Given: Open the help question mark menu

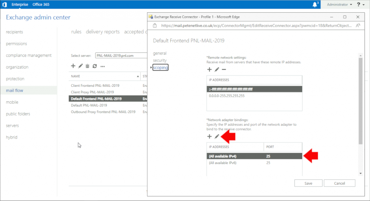Looking at the screenshot, I should [x=360, y=4].
